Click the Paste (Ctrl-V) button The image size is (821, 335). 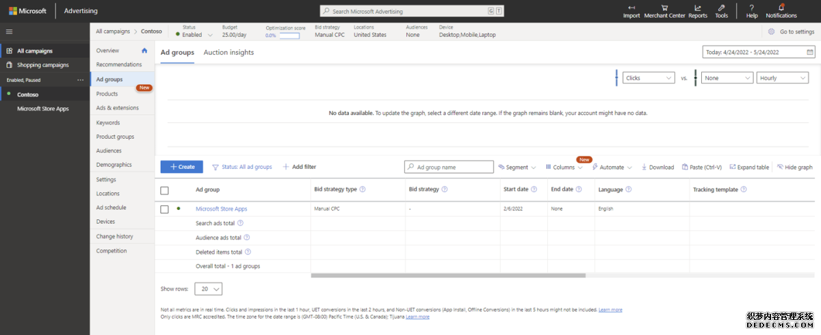click(701, 167)
